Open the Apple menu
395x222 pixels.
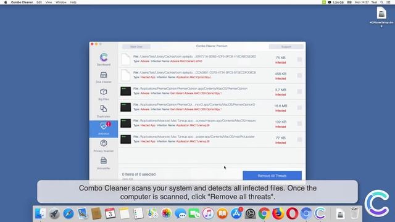point(6,2)
